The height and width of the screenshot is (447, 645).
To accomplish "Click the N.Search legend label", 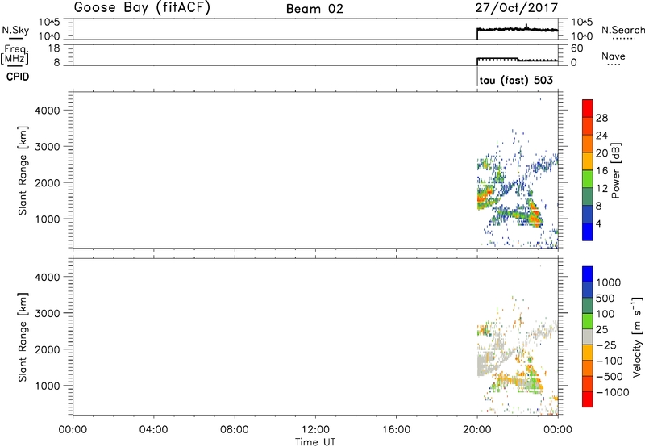I will pos(622,30).
